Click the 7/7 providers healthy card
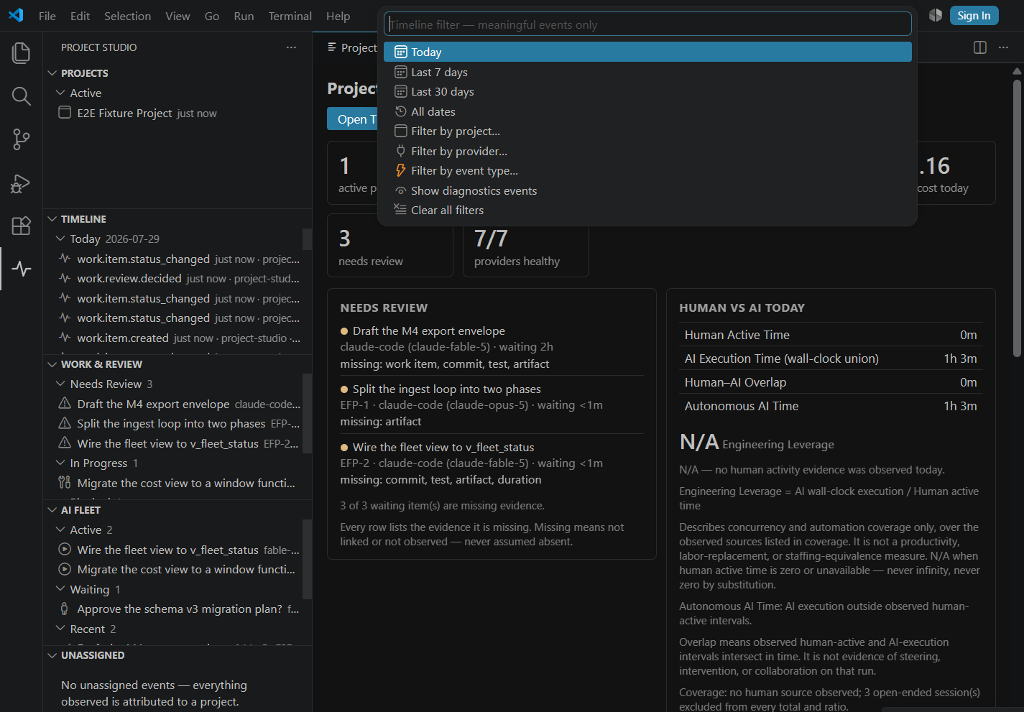The image size is (1024, 712). (526, 246)
